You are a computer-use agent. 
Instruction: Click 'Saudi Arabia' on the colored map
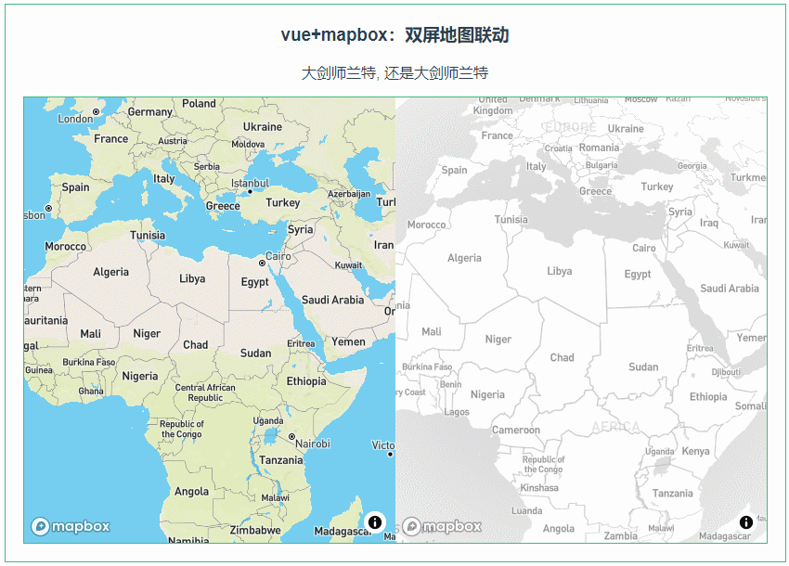click(332, 300)
